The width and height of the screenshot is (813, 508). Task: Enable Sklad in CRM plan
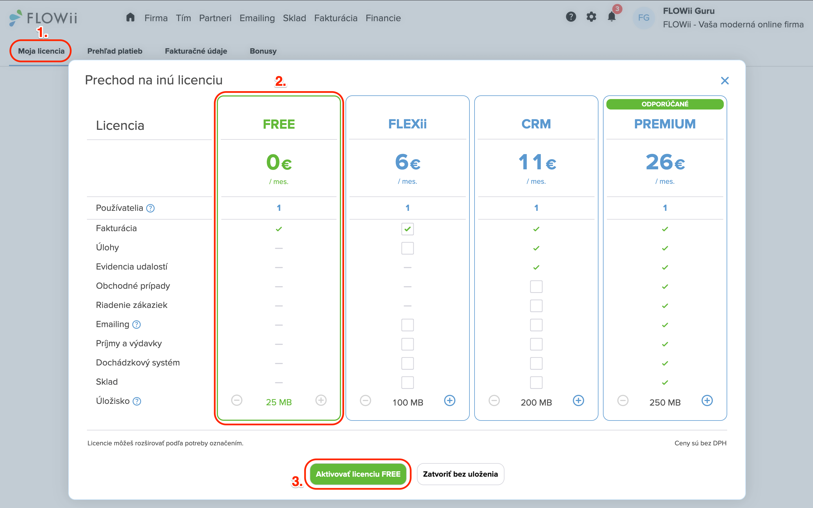(536, 382)
